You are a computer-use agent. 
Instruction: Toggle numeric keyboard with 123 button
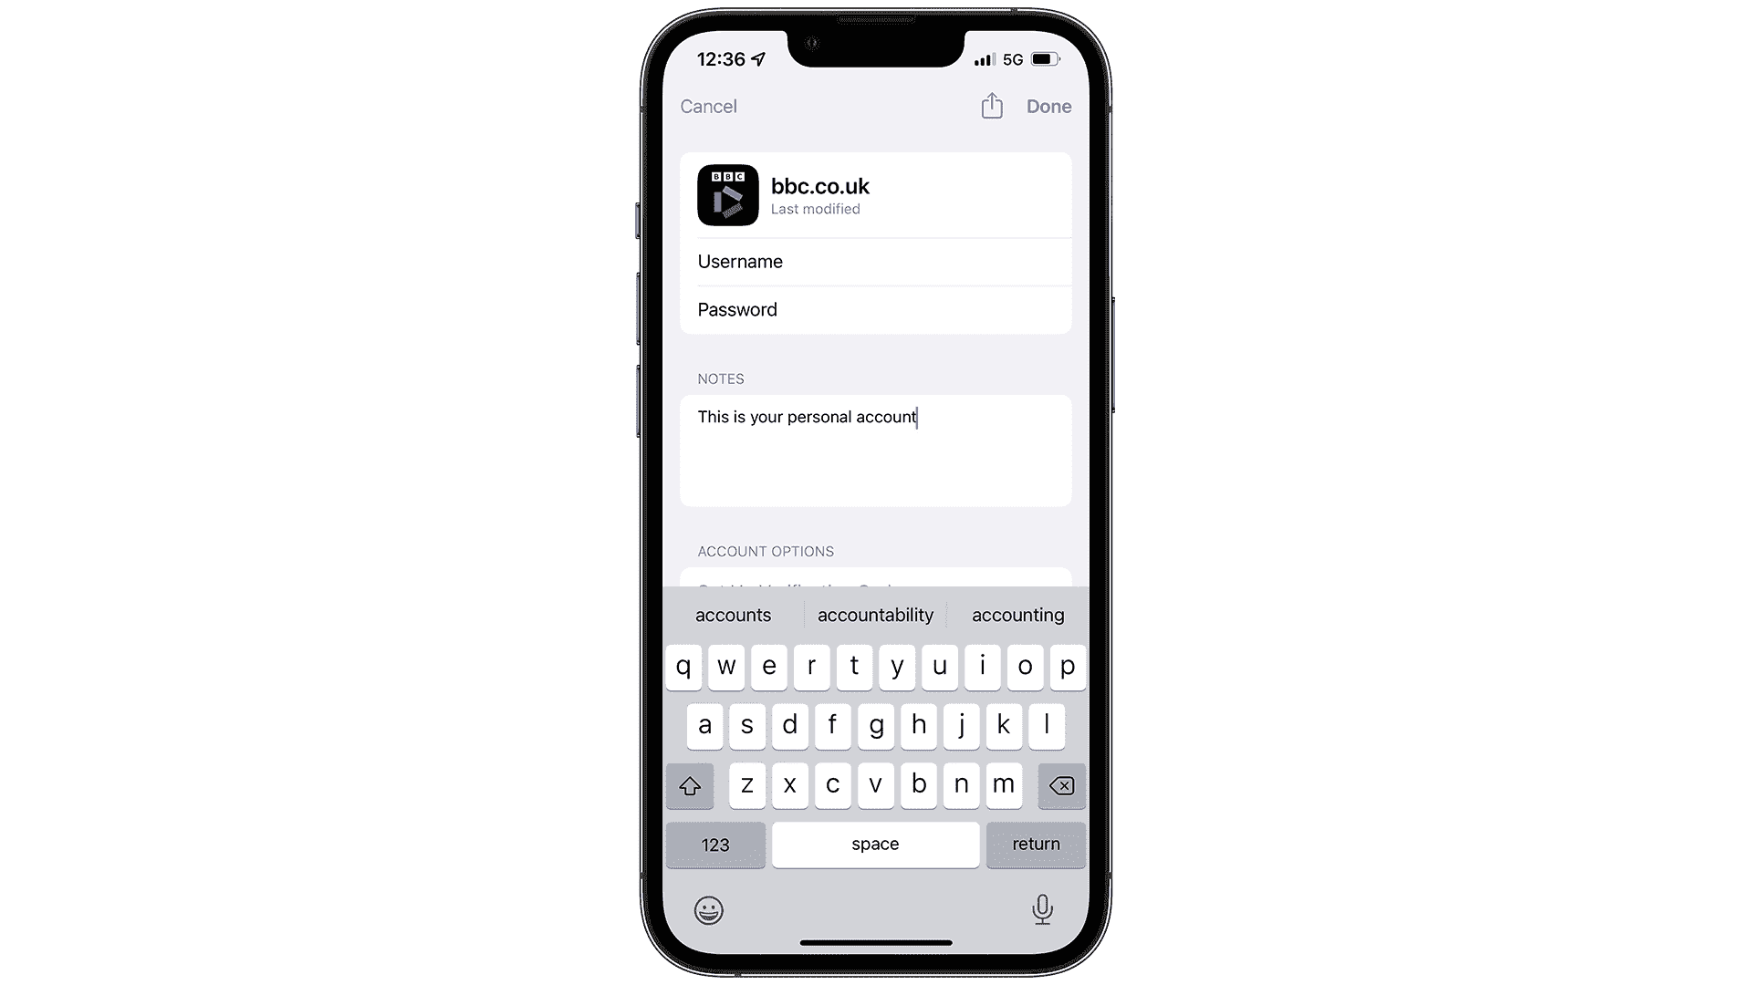click(x=714, y=845)
